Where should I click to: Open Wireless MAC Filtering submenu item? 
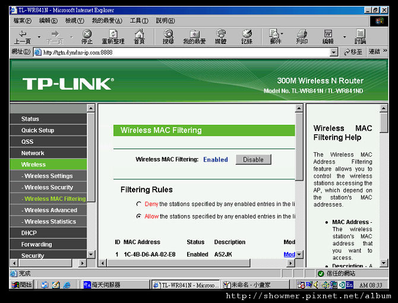coord(49,198)
